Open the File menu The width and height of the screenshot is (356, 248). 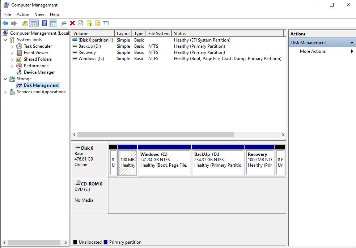click(x=8, y=14)
